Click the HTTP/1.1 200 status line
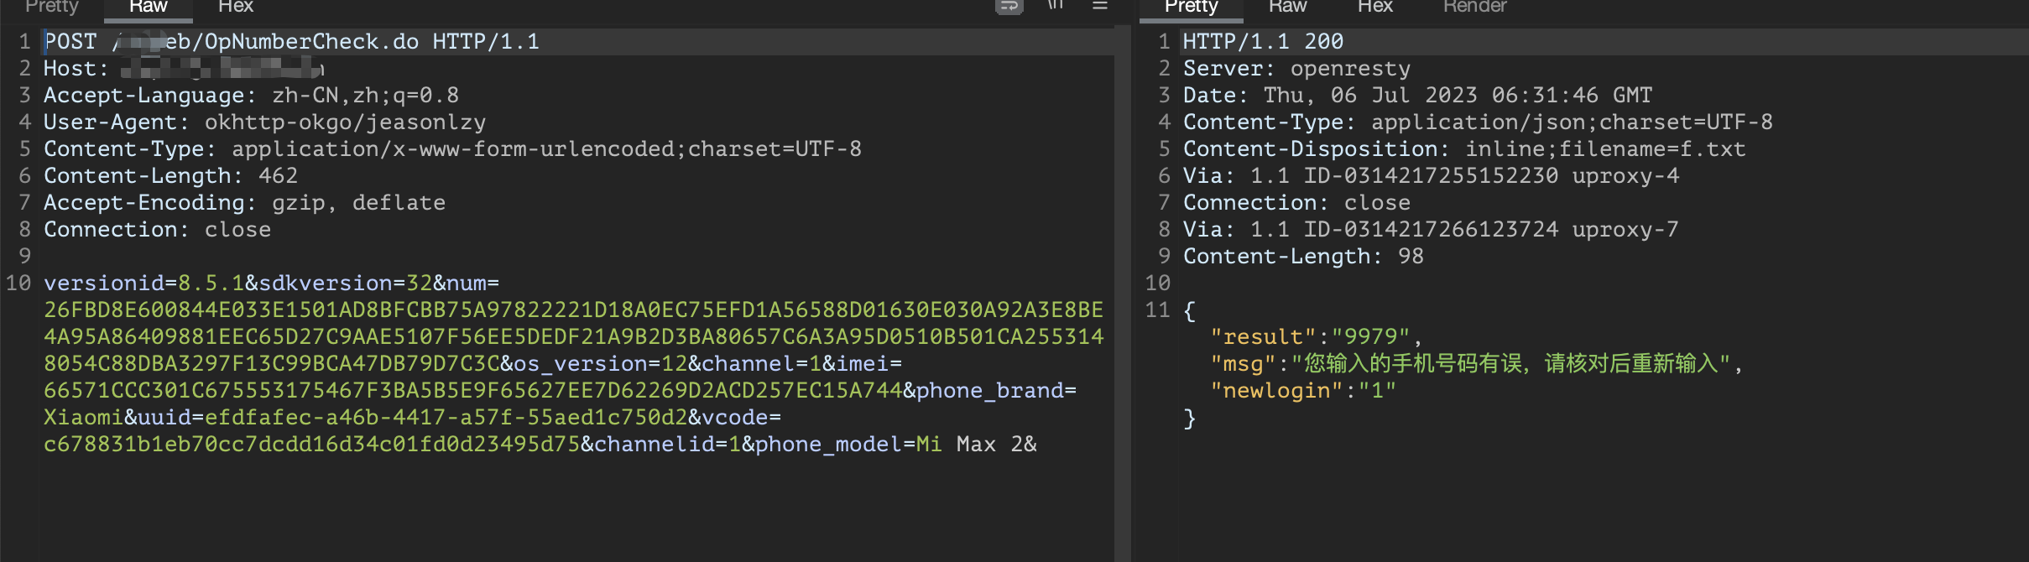This screenshot has width=2029, height=562. click(x=1263, y=42)
